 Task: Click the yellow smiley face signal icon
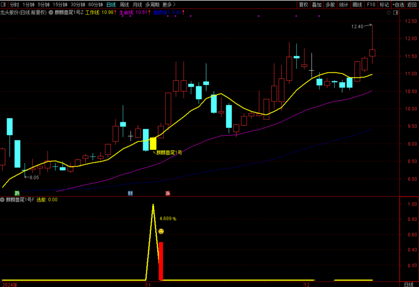click(x=161, y=232)
